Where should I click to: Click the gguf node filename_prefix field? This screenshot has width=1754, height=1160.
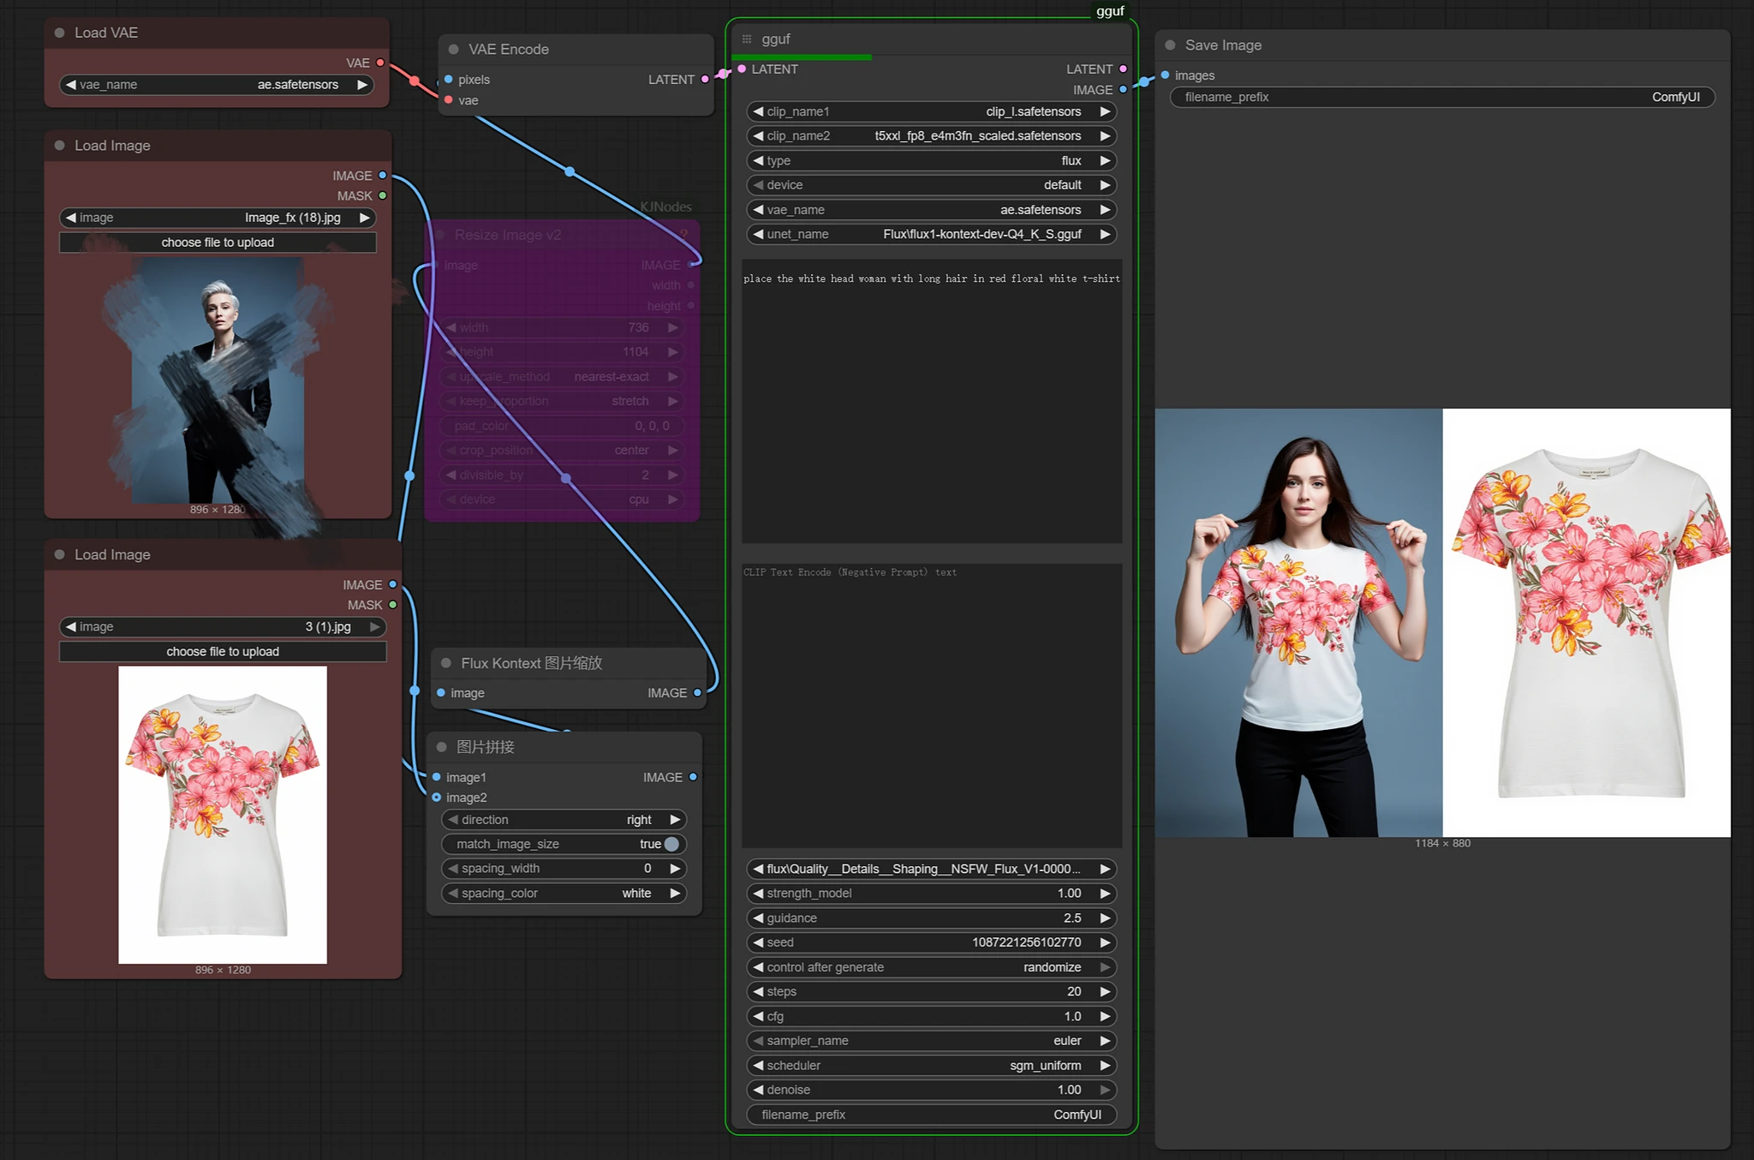click(x=931, y=1115)
